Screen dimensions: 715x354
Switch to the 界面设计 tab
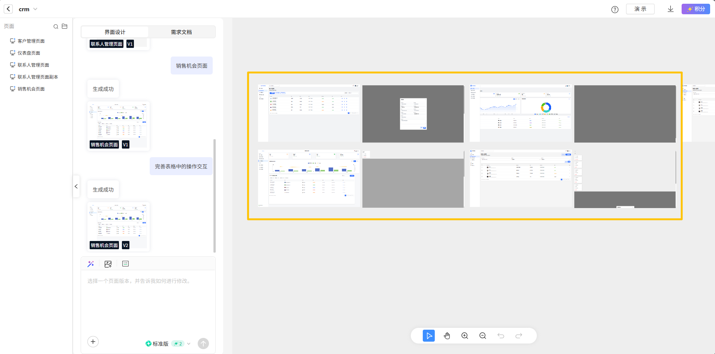pyautogui.click(x=115, y=32)
